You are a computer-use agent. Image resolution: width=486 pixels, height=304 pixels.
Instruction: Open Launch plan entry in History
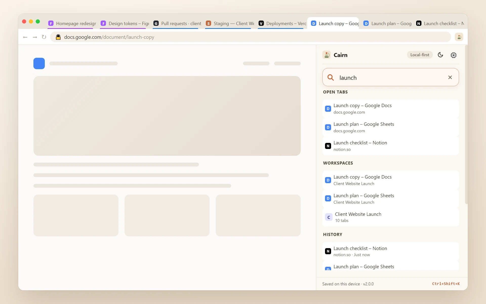tap(391, 266)
